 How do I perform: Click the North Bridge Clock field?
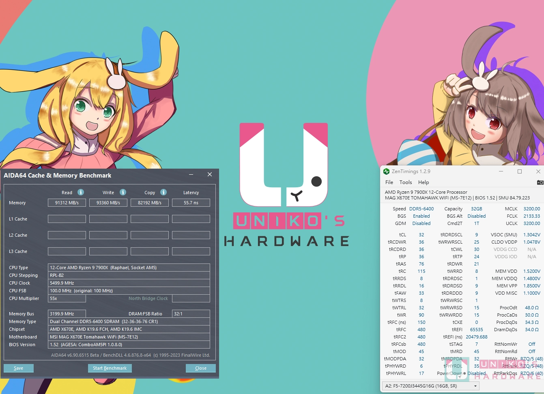191,298
